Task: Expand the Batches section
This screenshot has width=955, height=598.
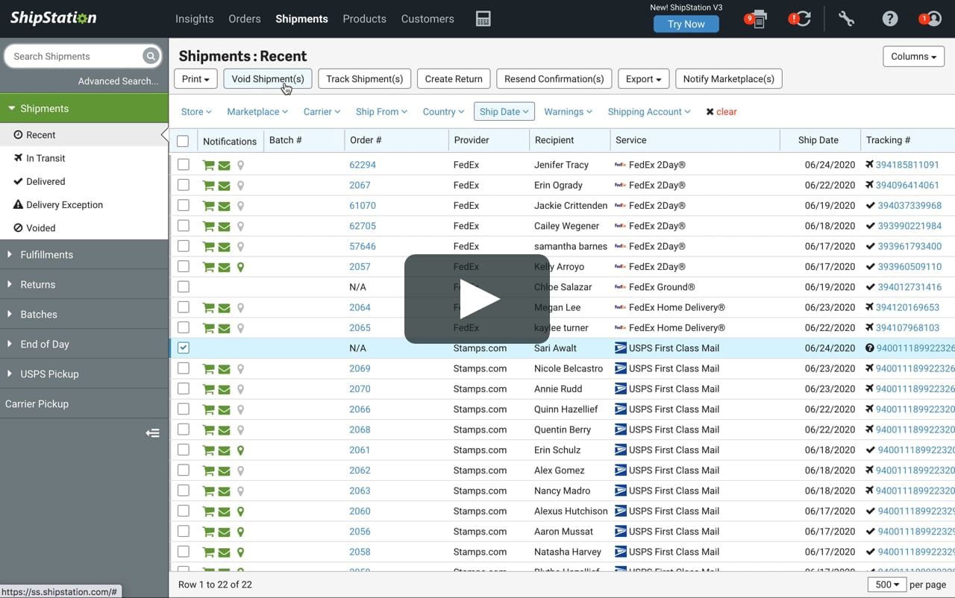Action: [x=84, y=315]
